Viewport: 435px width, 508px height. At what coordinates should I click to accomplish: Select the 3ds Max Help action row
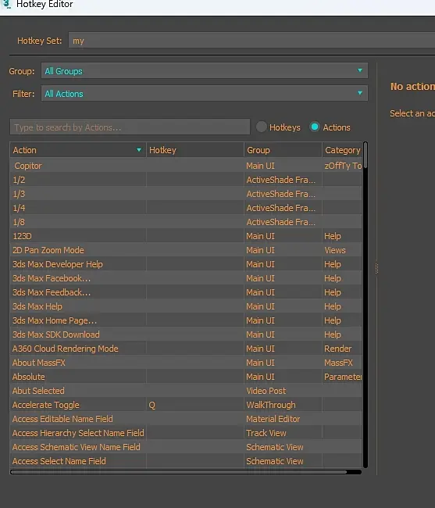pyautogui.click(x=186, y=306)
